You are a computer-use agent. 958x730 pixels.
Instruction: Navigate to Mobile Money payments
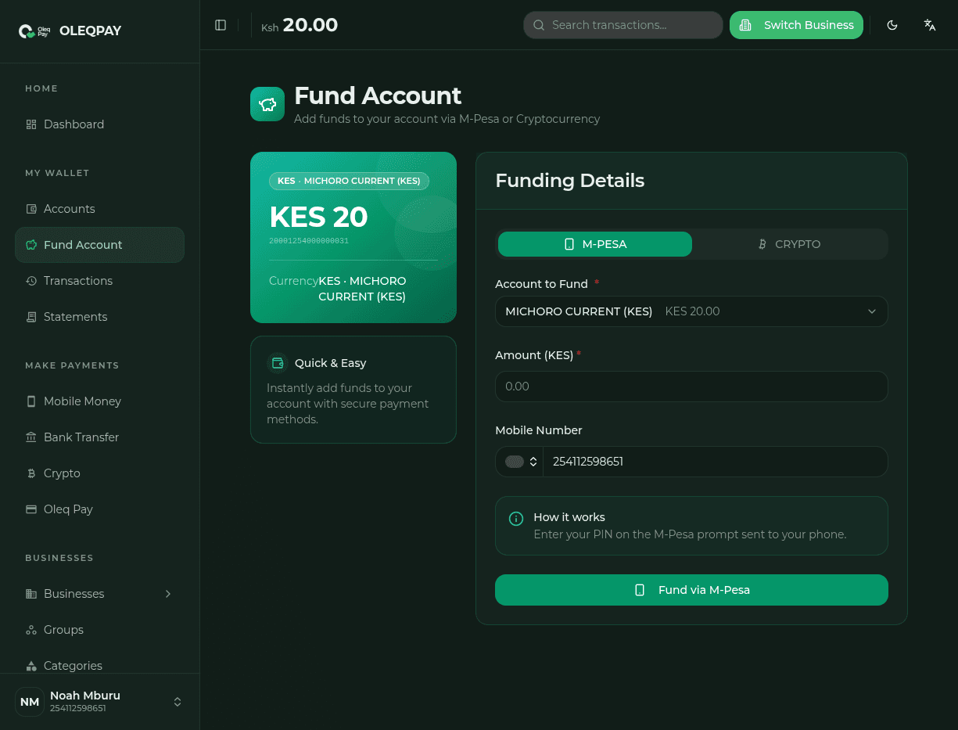[x=99, y=401]
